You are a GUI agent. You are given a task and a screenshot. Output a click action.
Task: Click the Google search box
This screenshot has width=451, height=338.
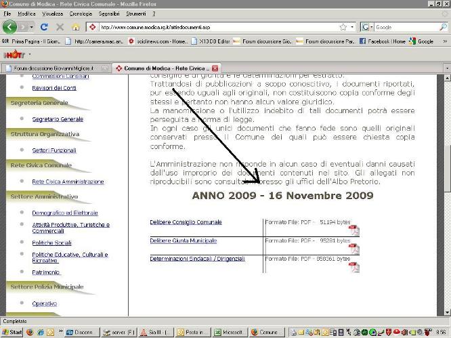pos(406,27)
